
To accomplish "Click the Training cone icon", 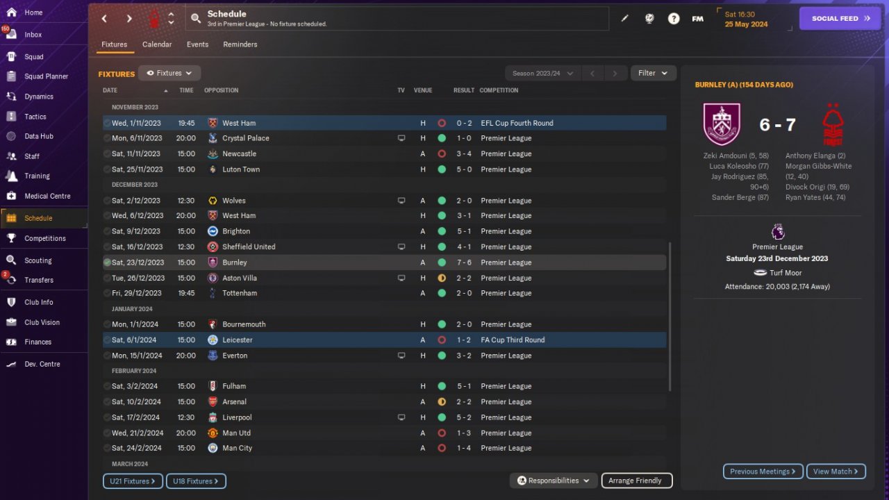I will pyautogui.click(x=11, y=176).
